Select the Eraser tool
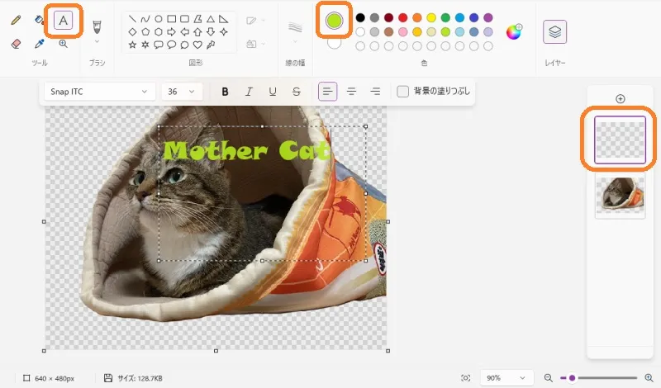Screen dimensions: 661x388 16,44
